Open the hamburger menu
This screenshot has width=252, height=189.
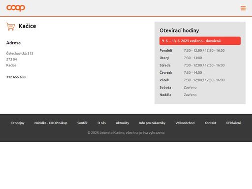[243, 8]
